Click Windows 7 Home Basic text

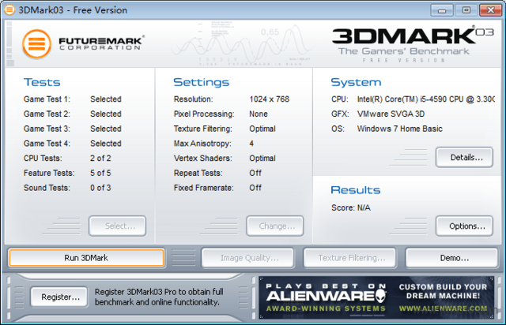click(399, 129)
